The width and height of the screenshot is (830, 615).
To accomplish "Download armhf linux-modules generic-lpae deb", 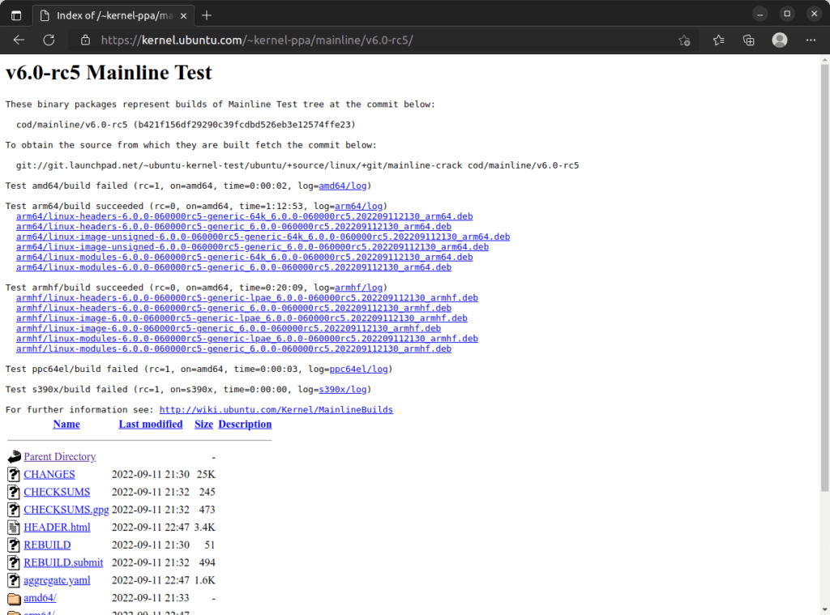I will coord(246,338).
